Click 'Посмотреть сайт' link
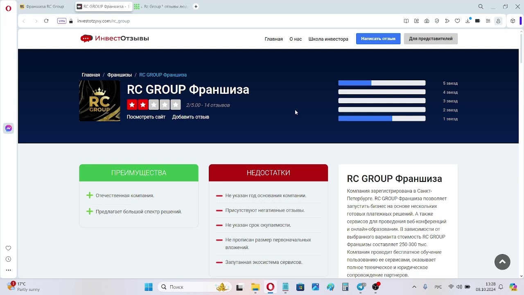The width and height of the screenshot is (524, 295). coord(146,117)
